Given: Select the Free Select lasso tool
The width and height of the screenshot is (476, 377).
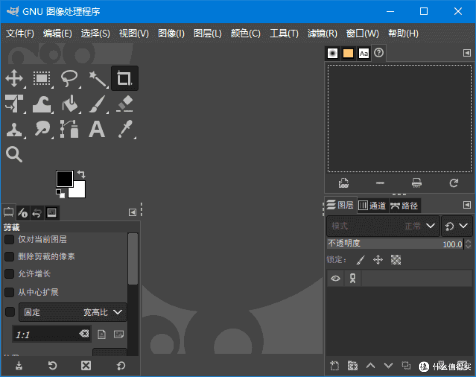Looking at the screenshot, I should click(69, 78).
